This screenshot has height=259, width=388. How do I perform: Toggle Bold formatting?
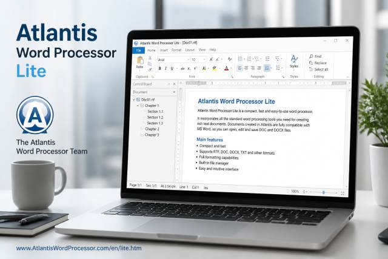[159, 69]
